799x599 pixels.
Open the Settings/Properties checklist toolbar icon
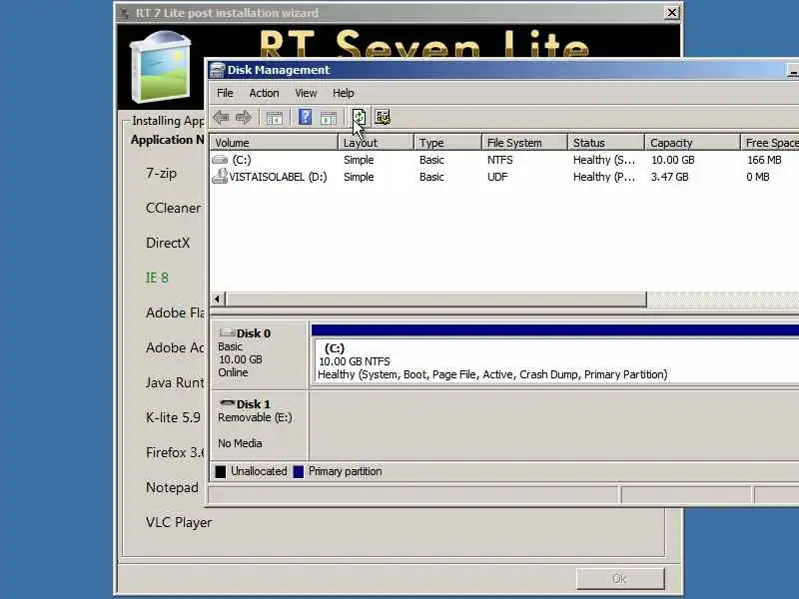click(383, 117)
